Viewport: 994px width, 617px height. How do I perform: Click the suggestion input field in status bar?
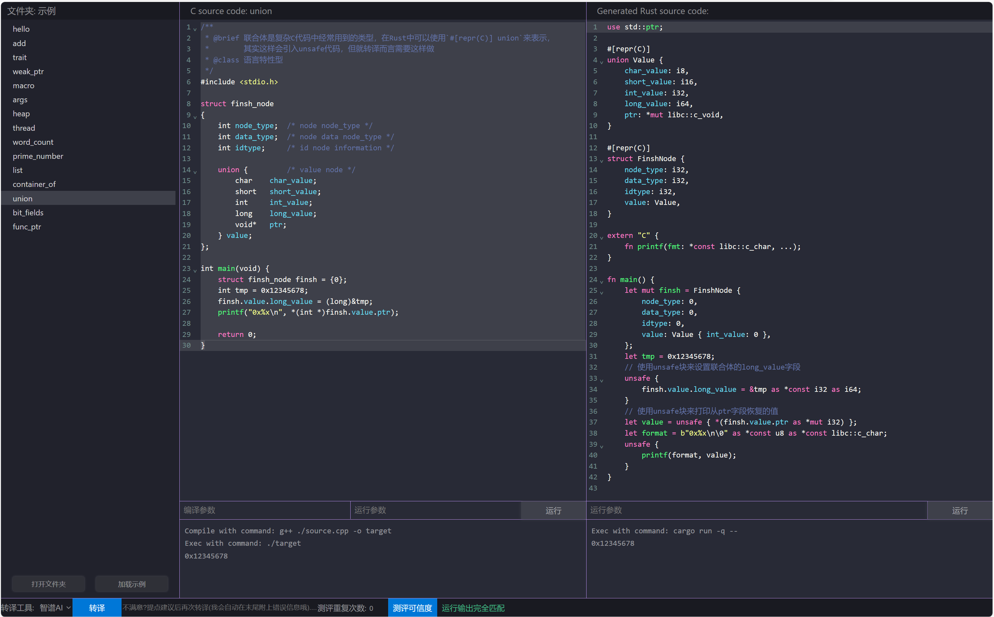pyautogui.click(x=219, y=608)
